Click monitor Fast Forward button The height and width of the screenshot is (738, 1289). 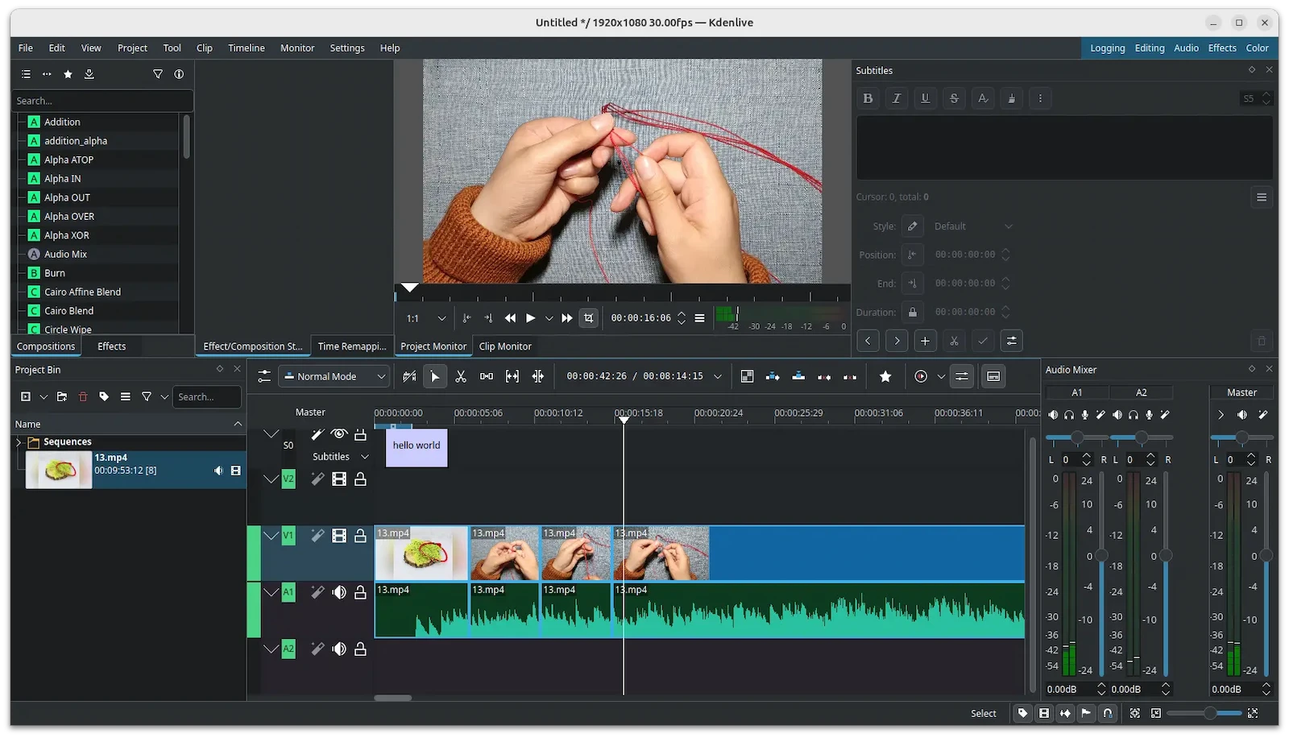coord(567,318)
